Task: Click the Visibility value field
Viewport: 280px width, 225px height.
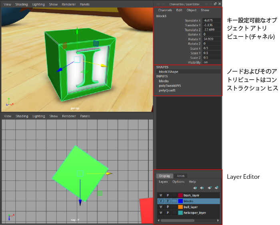Action: click(212, 62)
